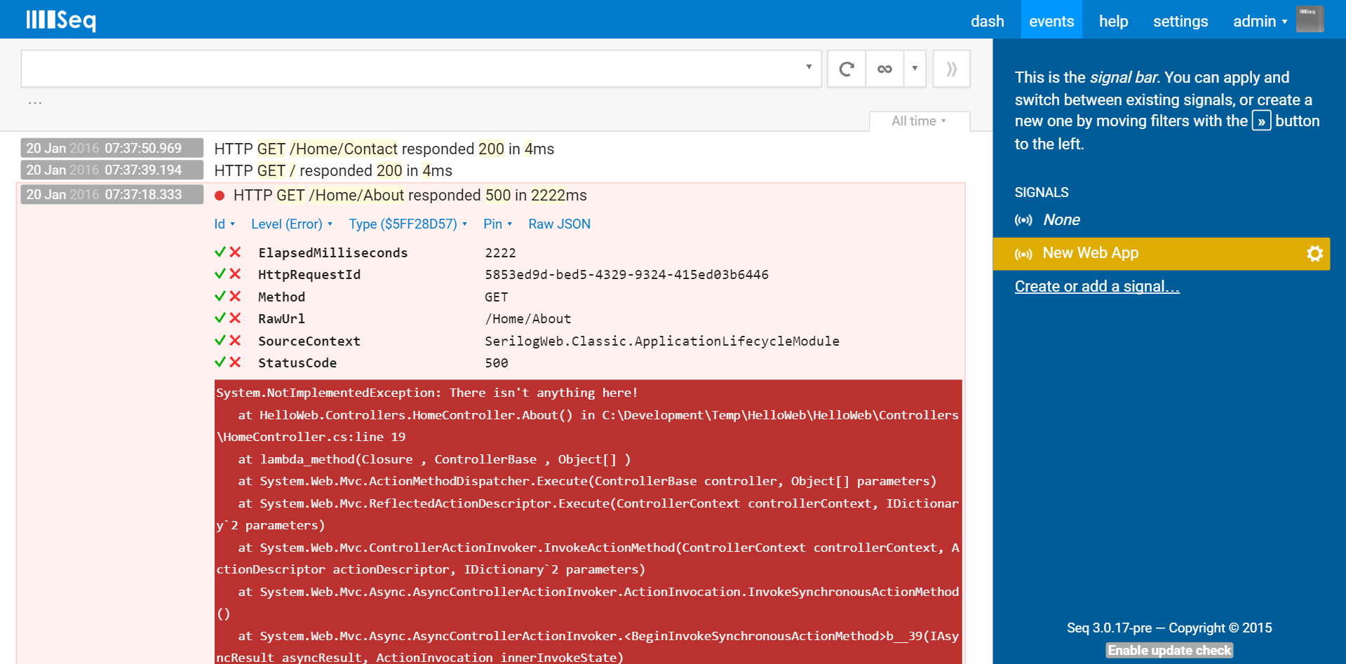Image resolution: width=1346 pixels, height=664 pixels.
Task: Click the SerilogWeb.Classic.ApplicationLifecycleModule value
Action: tap(662, 341)
